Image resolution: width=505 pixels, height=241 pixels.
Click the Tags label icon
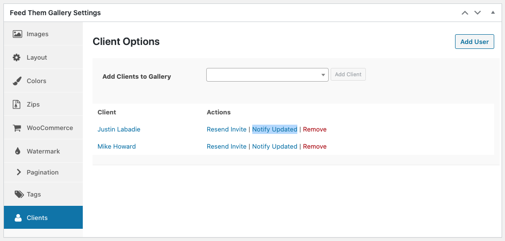[19, 194]
